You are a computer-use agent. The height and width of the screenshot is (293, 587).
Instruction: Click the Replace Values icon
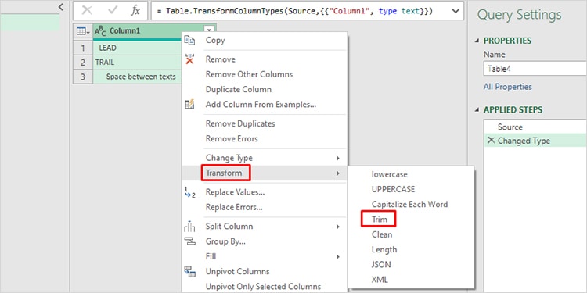tap(189, 192)
